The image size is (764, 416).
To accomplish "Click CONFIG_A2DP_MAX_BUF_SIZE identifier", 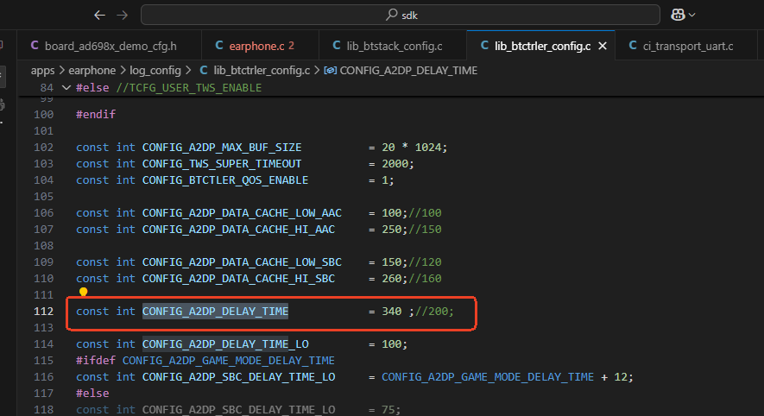I will tap(222, 147).
